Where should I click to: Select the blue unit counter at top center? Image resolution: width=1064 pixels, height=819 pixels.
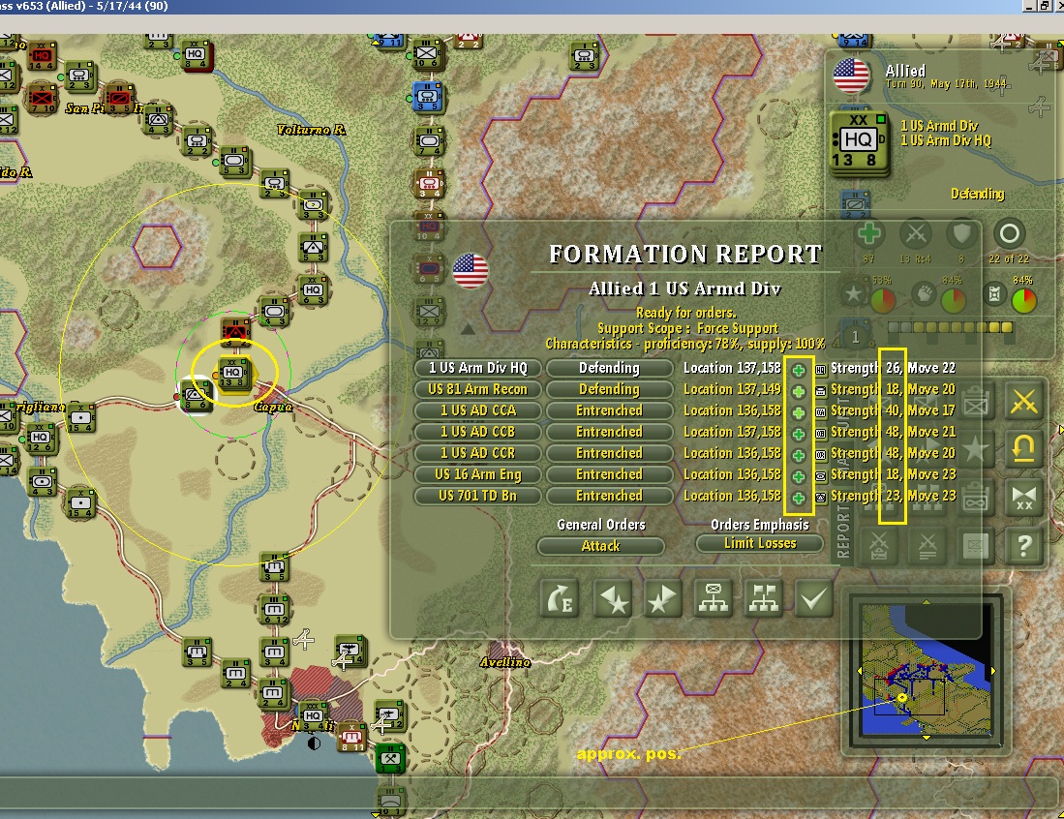pyautogui.click(x=428, y=97)
